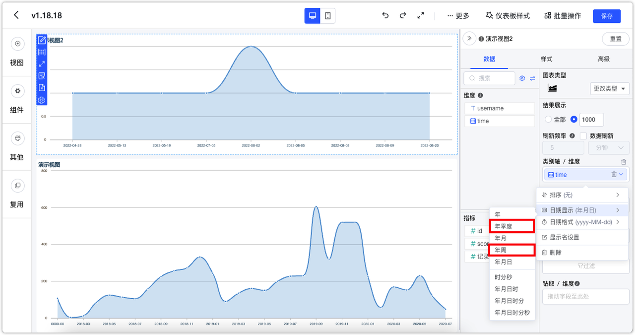Viewport: 635px width, 335px height.
Task: Click the trash icon inside time tag
Action: click(614, 174)
